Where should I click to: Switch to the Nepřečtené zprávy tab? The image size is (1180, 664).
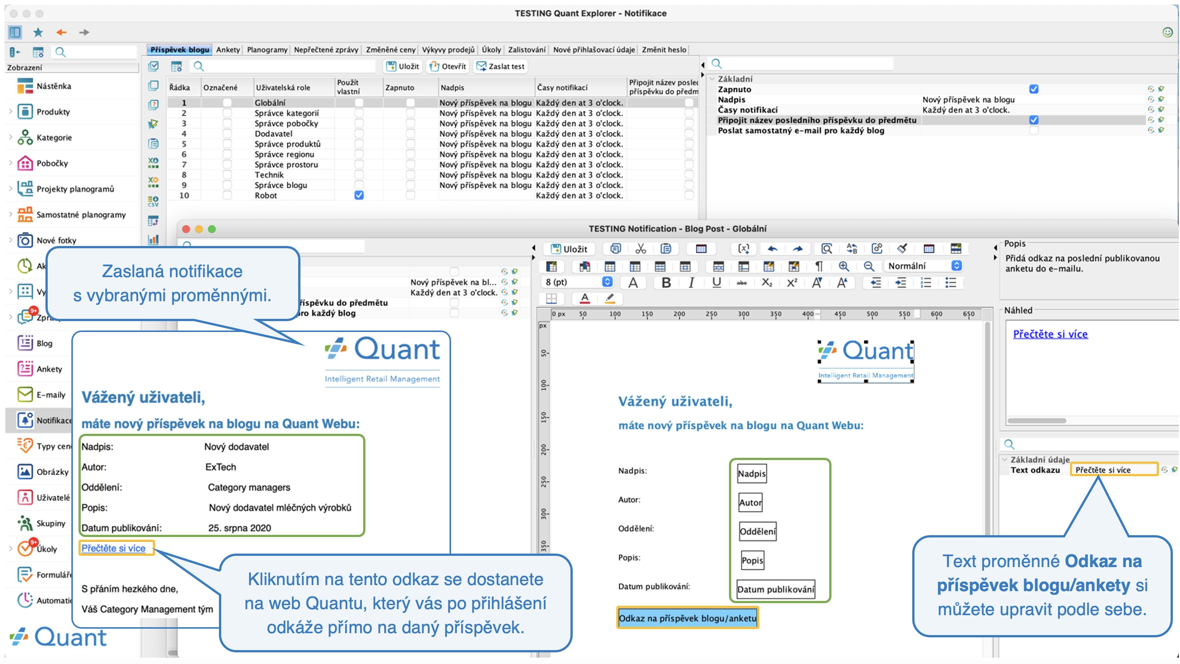point(326,50)
